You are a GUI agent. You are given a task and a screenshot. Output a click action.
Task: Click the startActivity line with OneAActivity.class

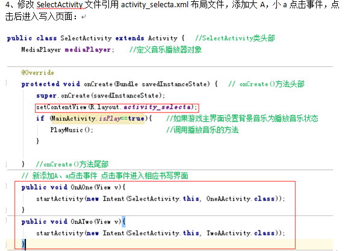click(x=161, y=199)
